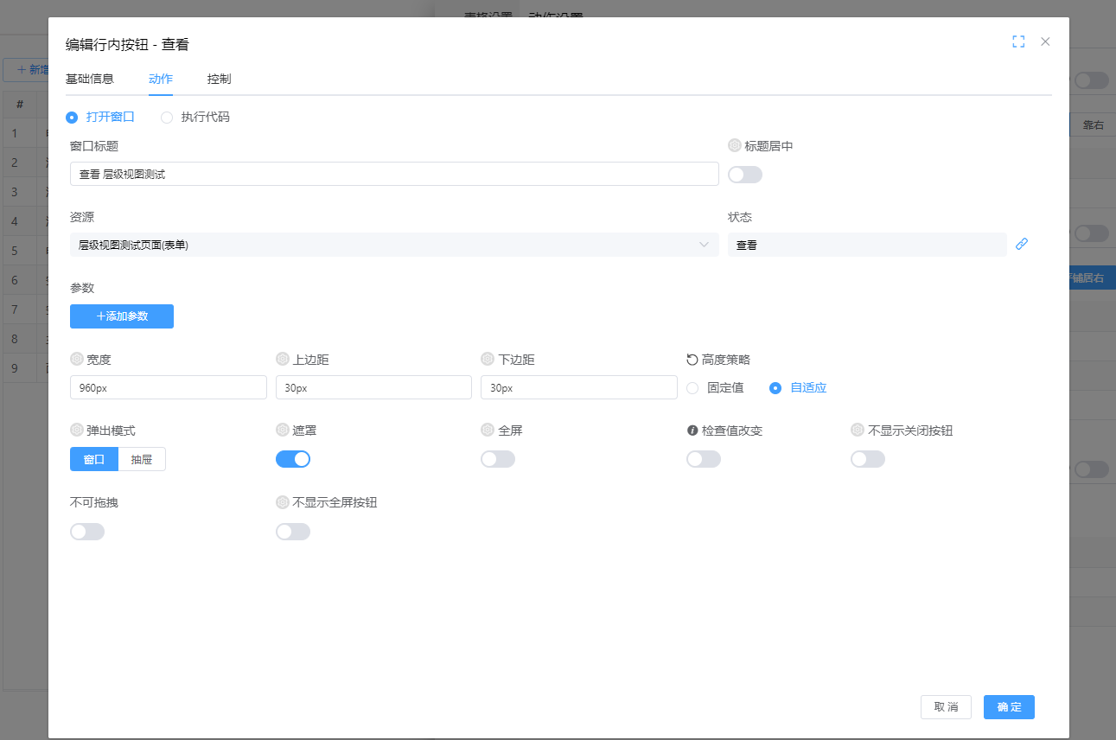The width and height of the screenshot is (1116, 740).
Task: Click the fullscreen expand icon in dialog header
Action: pyautogui.click(x=1018, y=41)
